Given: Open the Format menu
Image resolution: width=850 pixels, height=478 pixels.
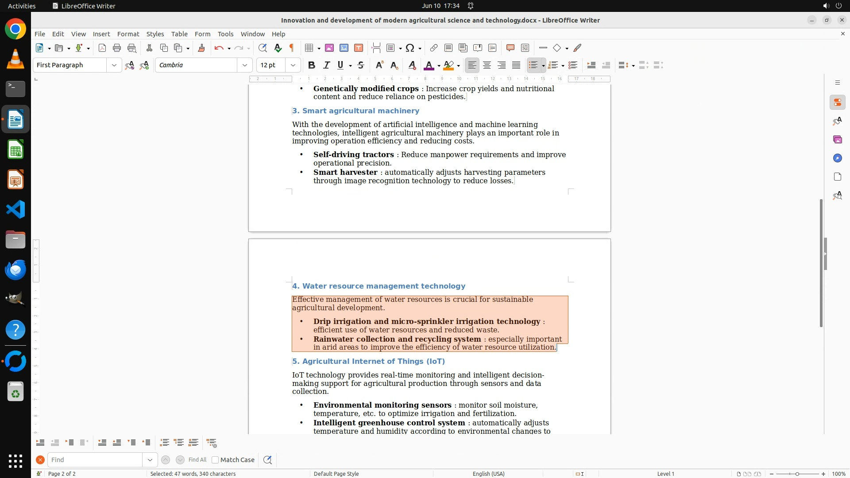Looking at the screenshot, I should (x=128, y=34).
